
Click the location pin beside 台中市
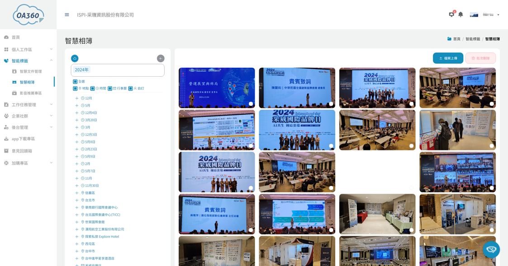[83, 251]
